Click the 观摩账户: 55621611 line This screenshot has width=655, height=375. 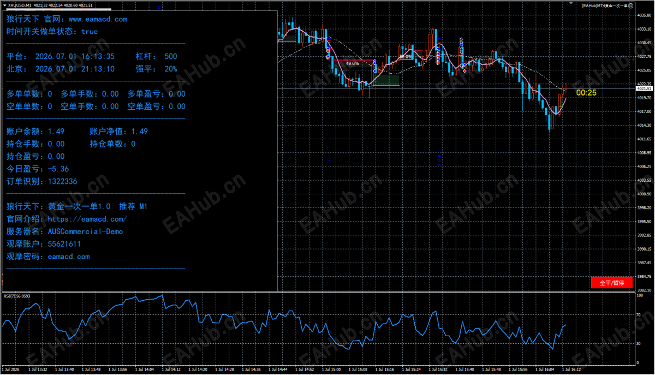click(44, 245)
